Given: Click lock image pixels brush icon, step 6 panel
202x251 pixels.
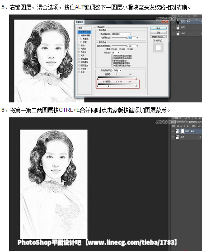Looking at the screenshot, I should click(181, 126).
